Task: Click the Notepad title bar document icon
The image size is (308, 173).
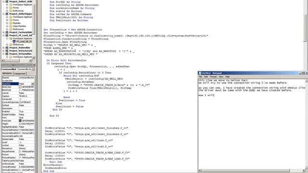Action: [x=200, y=73]
